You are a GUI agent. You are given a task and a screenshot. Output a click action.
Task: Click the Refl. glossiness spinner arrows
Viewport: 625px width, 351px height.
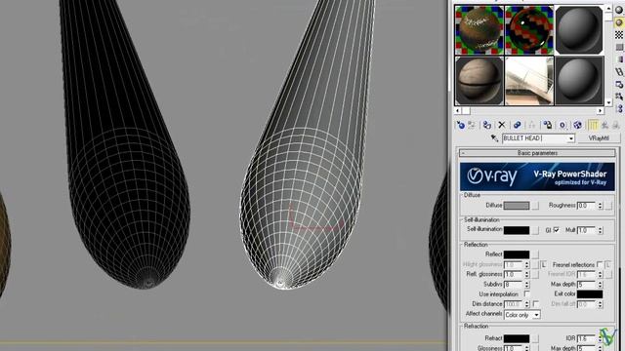pos(526,274)
